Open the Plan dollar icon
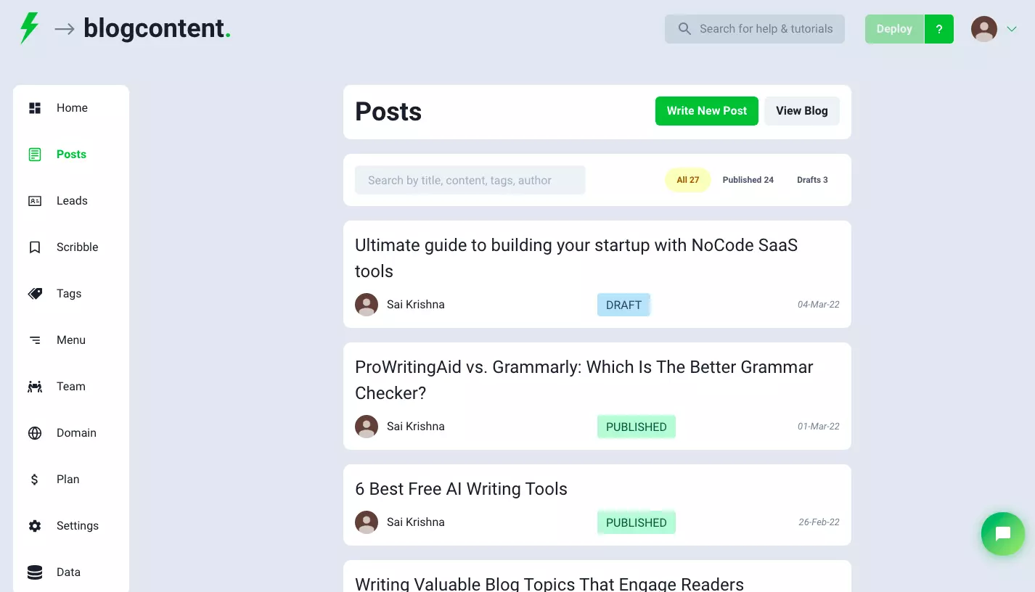Image resolution: width=1035 pixels, height=592 pixels. pos(34,479)
